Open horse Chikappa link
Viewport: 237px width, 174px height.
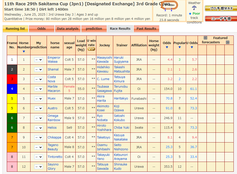pos(54,137)
